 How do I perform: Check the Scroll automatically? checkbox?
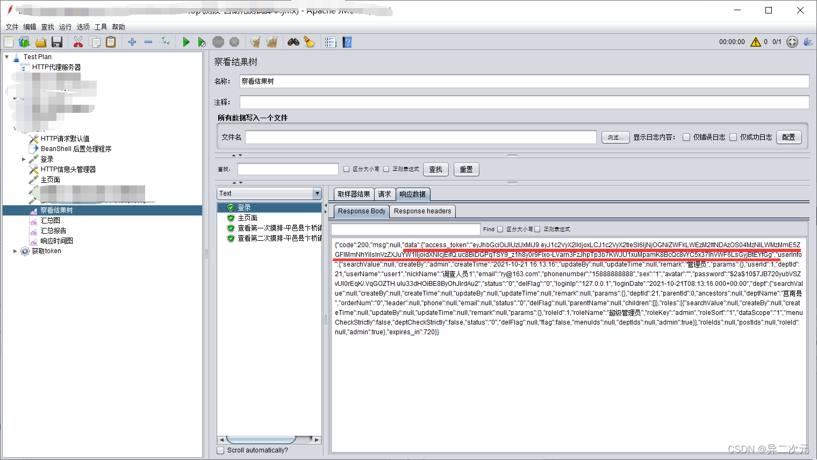pos(220,450)
